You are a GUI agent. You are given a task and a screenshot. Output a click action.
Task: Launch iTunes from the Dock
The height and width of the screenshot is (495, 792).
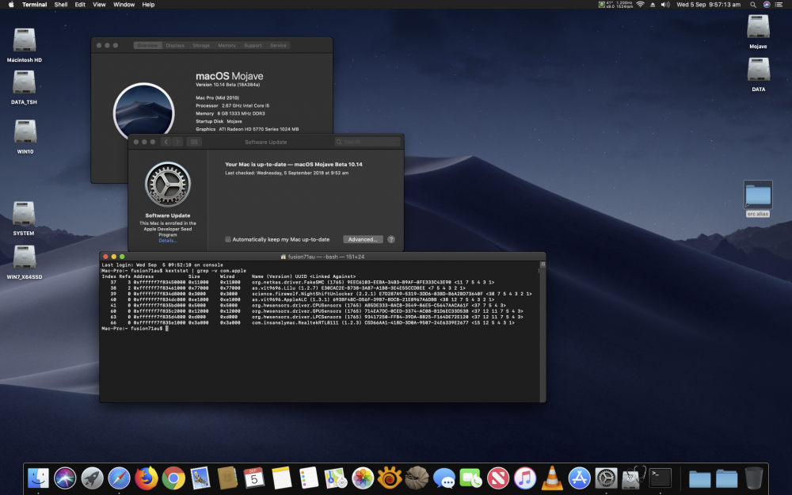[x=525, y=478]
